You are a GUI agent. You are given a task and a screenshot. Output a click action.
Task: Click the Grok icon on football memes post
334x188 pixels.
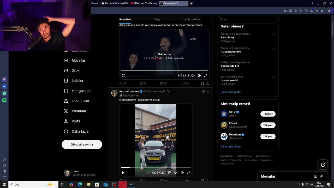[x=203, y=91]
